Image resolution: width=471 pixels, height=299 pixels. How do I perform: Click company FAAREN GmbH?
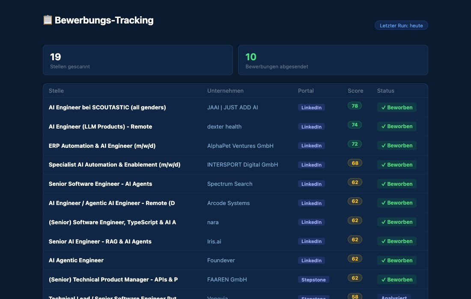(227, 279)
